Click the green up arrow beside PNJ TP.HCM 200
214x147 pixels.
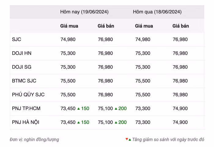(x=116, y=109)
